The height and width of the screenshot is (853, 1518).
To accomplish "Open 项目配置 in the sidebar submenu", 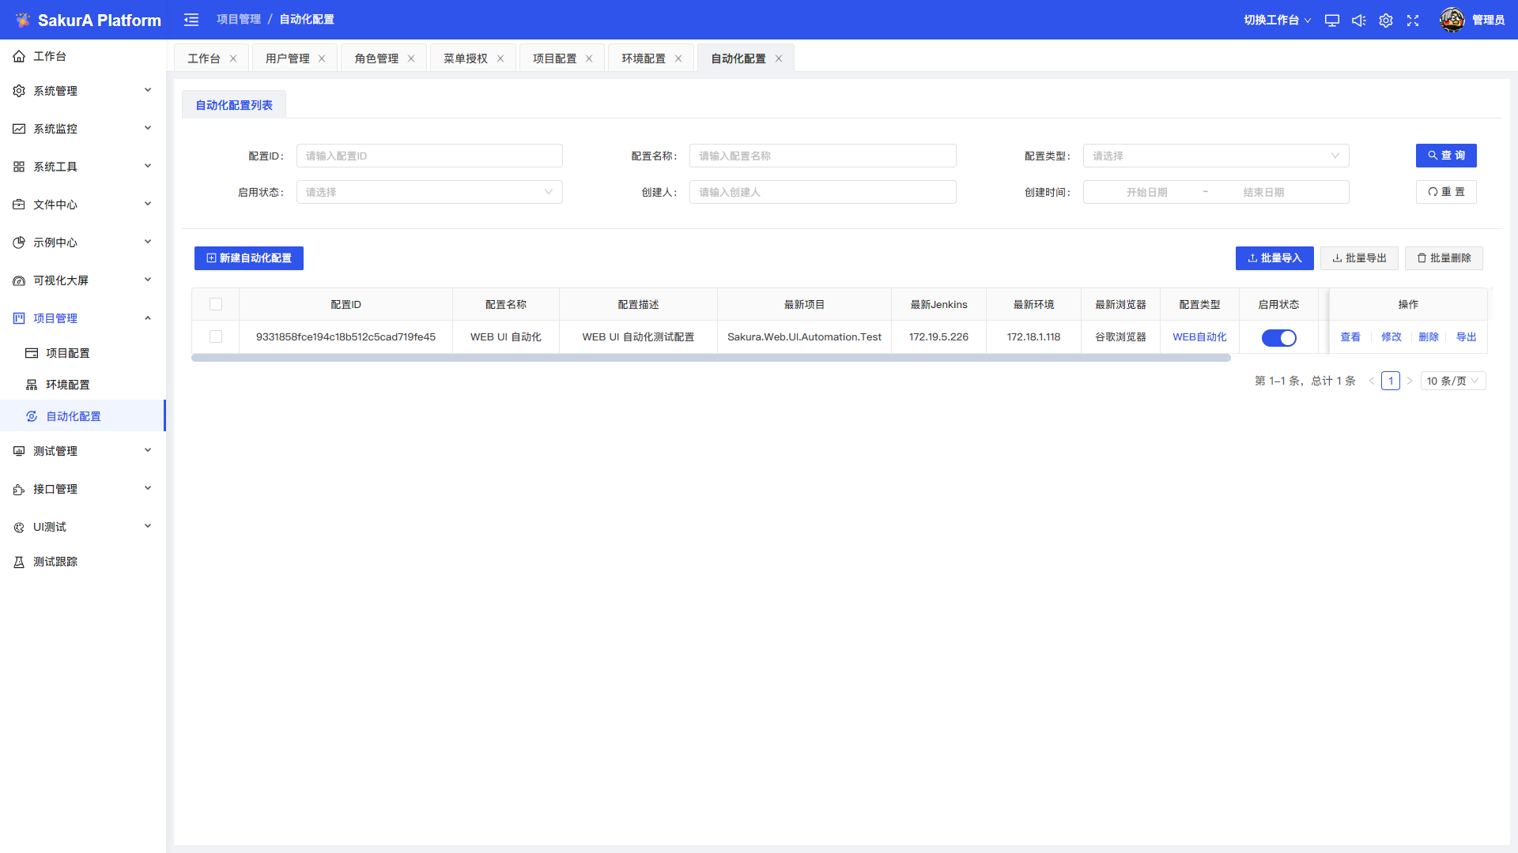I will [x=67, y=353].
